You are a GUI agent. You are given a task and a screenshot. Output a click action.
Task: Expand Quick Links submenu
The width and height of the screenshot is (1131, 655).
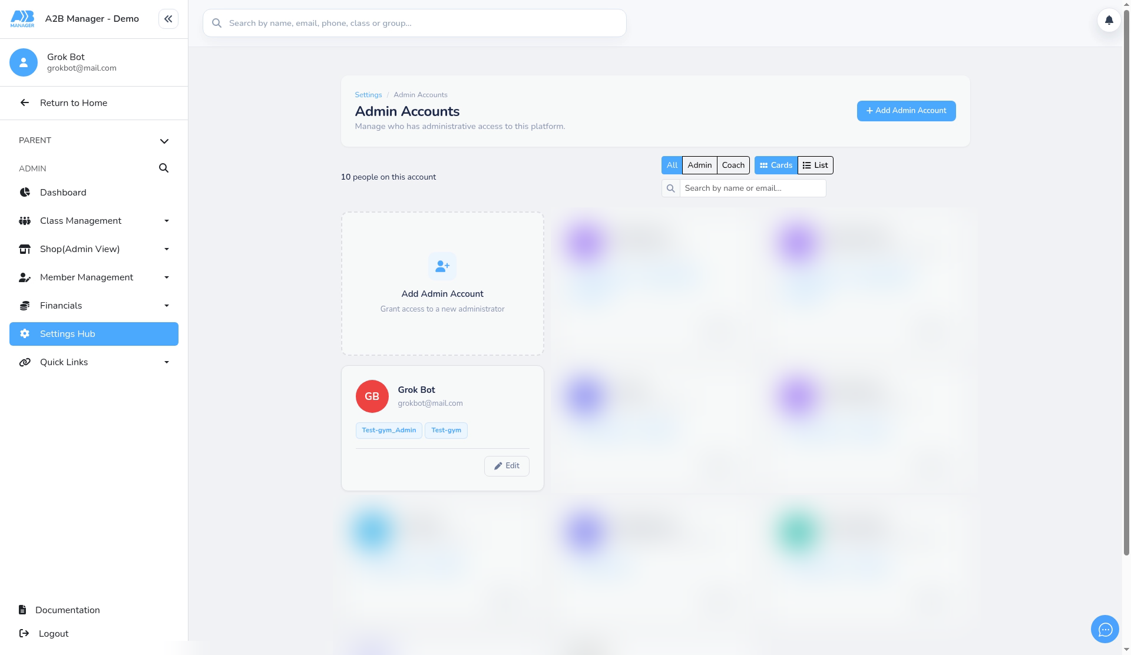[x=167, y=362]
